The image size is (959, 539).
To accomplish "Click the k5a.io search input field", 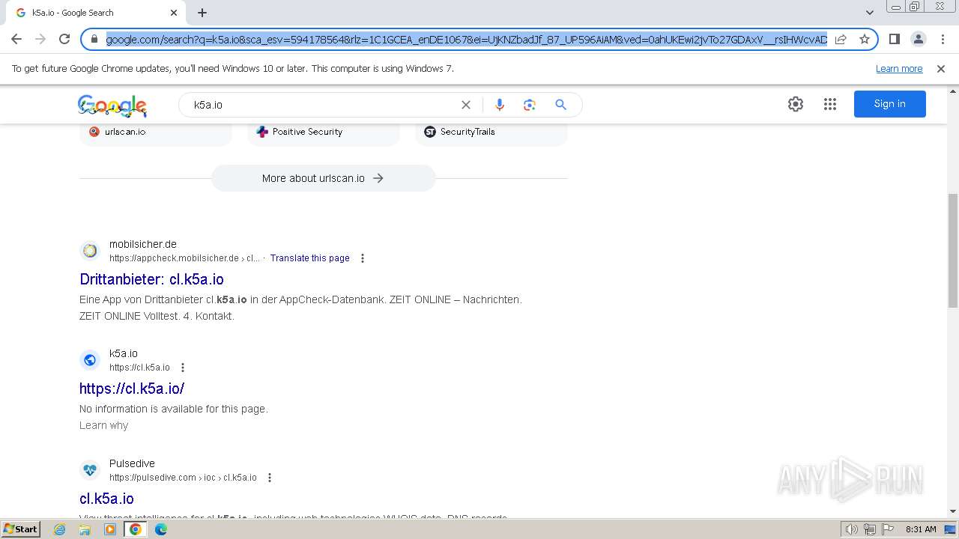I will coord(322,105).
